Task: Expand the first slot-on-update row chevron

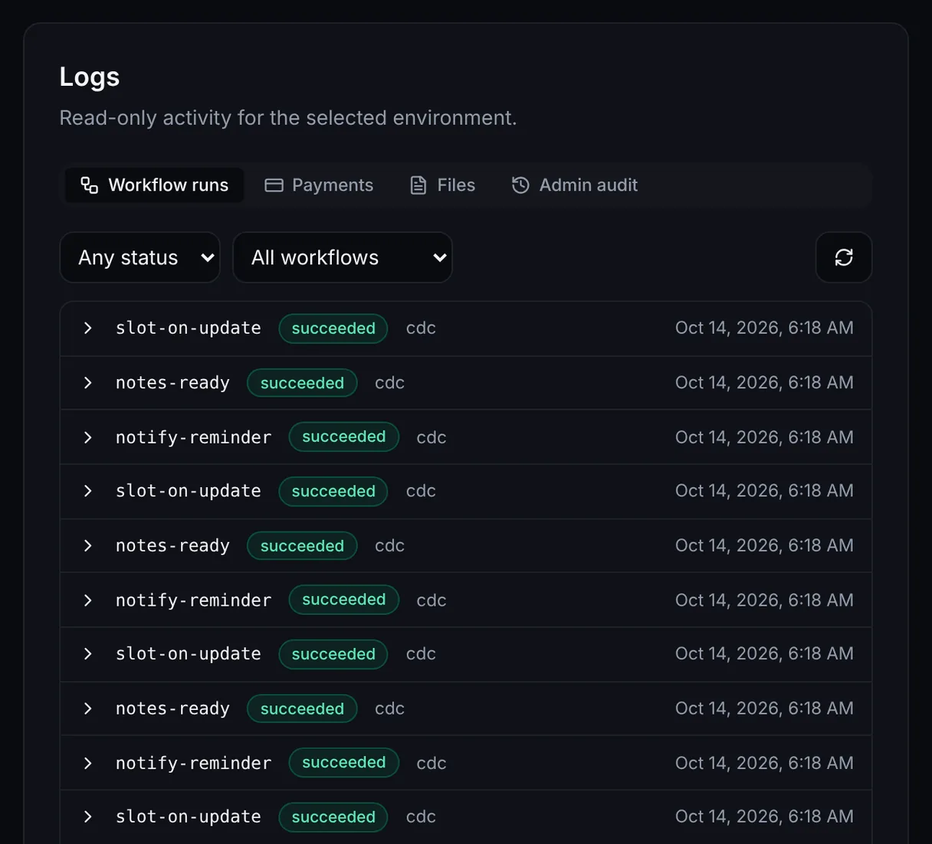Action: click(87, 328)
